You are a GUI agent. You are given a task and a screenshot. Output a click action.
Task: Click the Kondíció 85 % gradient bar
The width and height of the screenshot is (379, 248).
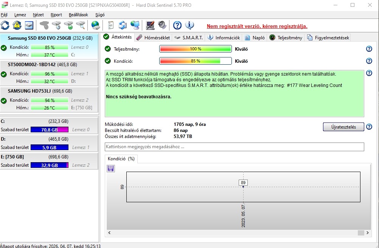pos(196,61)
